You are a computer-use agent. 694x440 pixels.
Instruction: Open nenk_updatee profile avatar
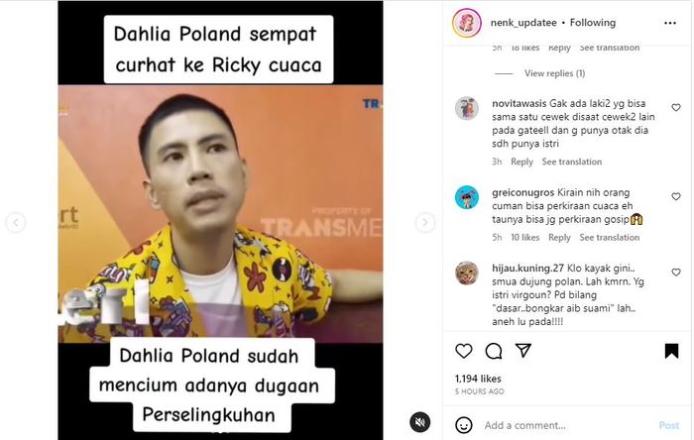(x=467, y=23)
